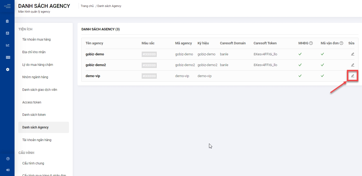Open Tài khoản mua hàng menu item

coord(36,39)
